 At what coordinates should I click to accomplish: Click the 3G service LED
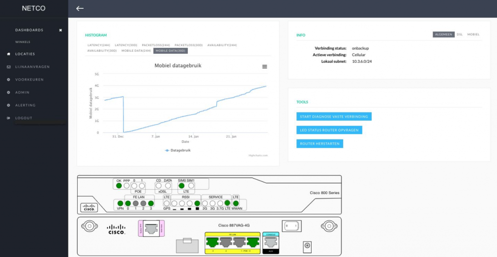click(x=213, y=203)
